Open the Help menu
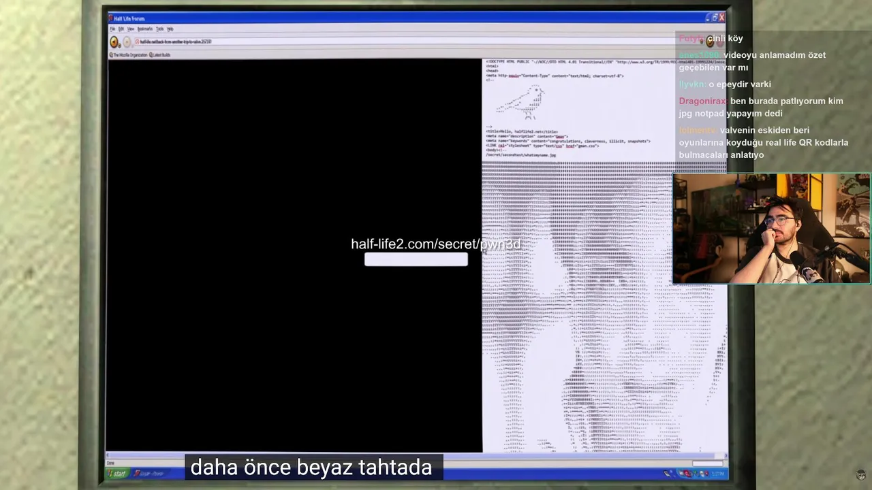The height and width of the screenshot is (490, 872). [170, 29]
